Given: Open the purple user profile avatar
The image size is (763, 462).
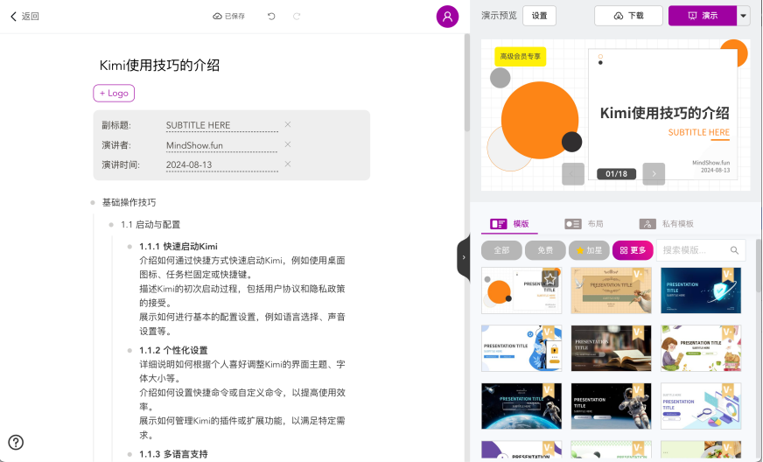Looking at the screenshot, I should click(x=447, y=17).
